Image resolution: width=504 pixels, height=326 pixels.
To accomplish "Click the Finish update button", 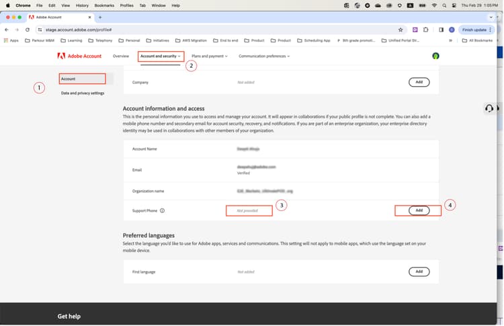I will pyautogui.click(x=476, y=30).
